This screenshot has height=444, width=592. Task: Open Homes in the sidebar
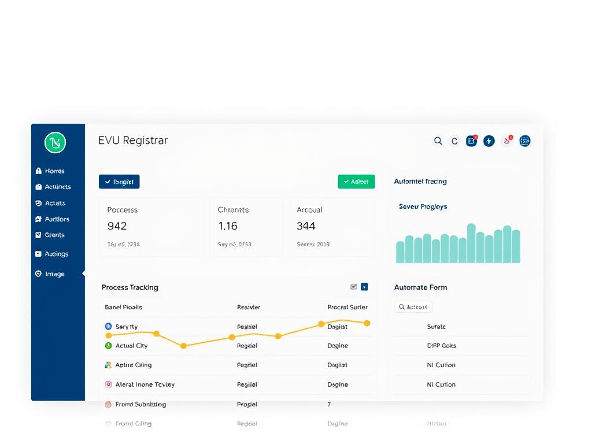point(54,171)
